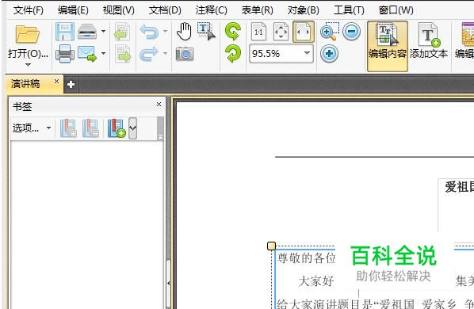Expand more bookmark toolbar options chevron
Screen dimensions: 474x309
click(132, 128)
